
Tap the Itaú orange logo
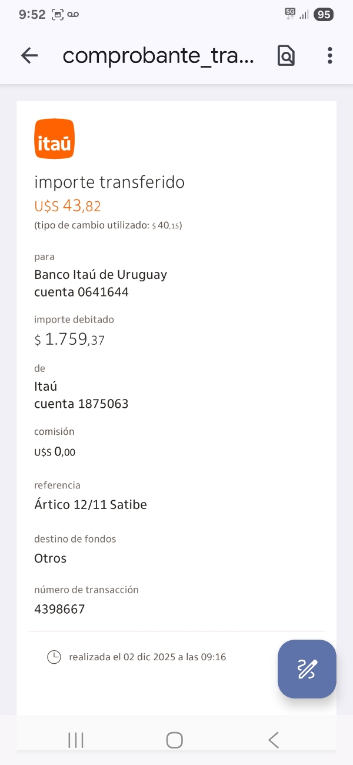(x=55, y=139)
